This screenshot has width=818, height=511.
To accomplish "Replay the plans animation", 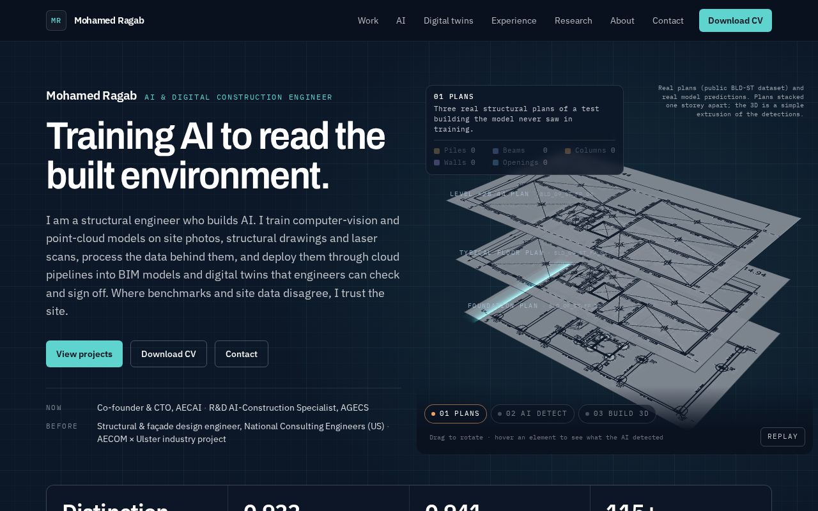I will click(783, 437).
